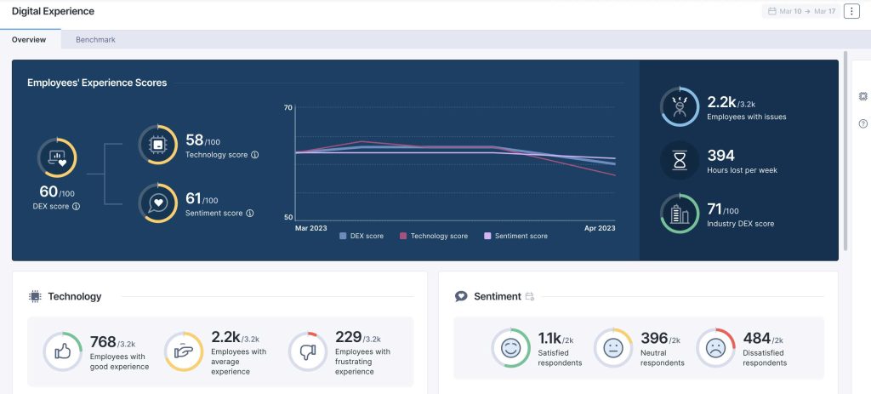The width and height of the screenshot is (871, 394).
Task: Open the help question mark icon
Action: 863,123
